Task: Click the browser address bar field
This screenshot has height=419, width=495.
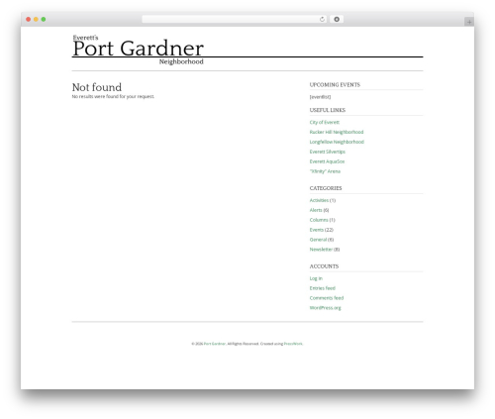Action: [x=235, y=19]
